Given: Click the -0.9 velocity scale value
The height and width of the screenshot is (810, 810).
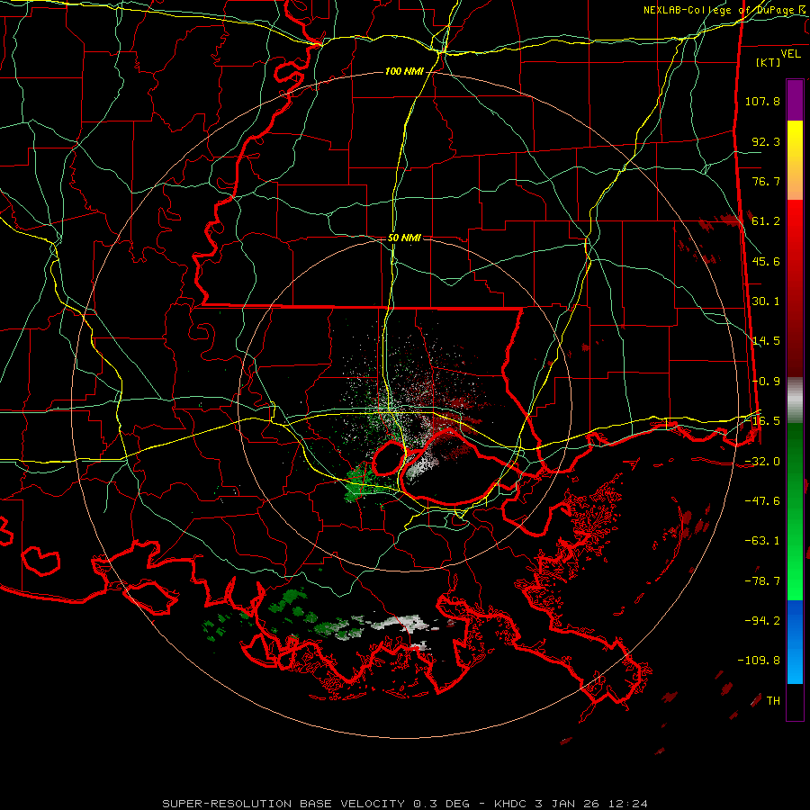Looking at the screenshot, I should click(x=766, y=382).
